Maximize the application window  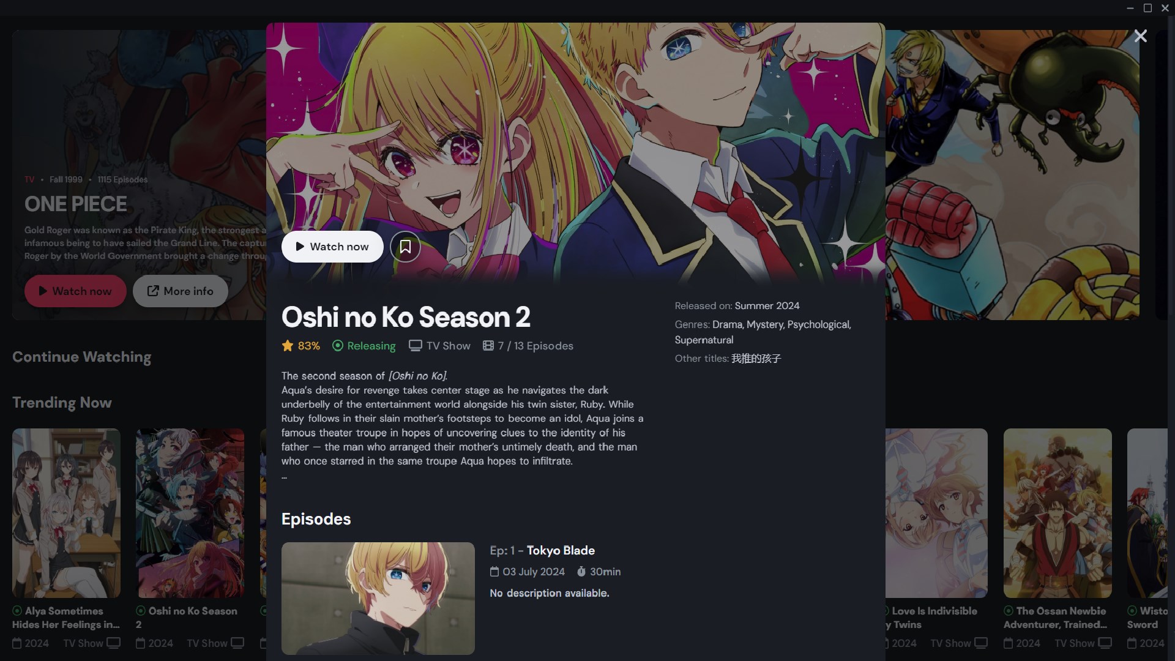[x=1148, y=8]
